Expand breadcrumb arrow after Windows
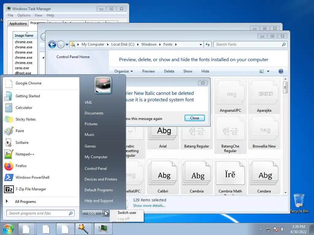The image size is (314, 235). click(160, 44)
